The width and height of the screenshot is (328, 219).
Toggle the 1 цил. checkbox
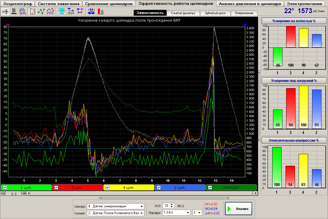click(x=5, y=187)
